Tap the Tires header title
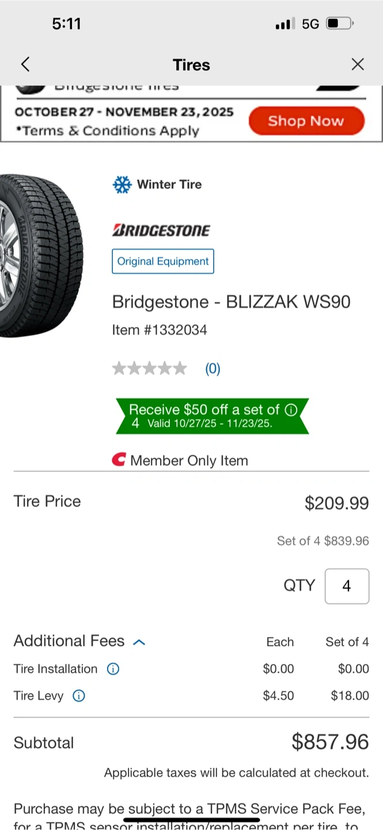383x830 pixels. 191,65
